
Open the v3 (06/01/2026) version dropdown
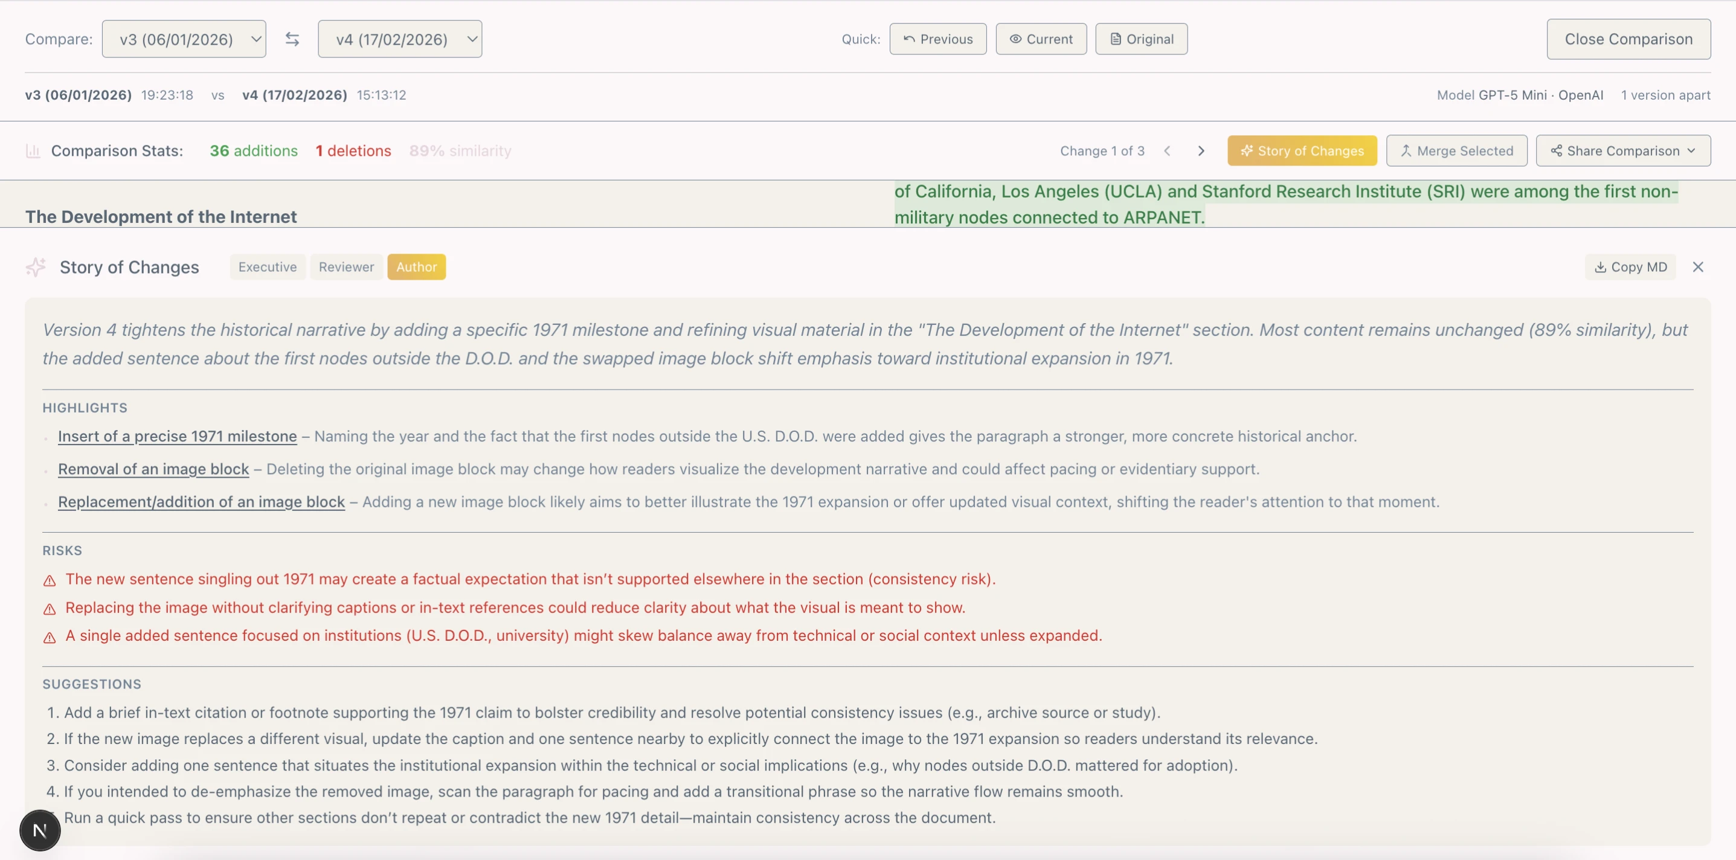(184, 39)
